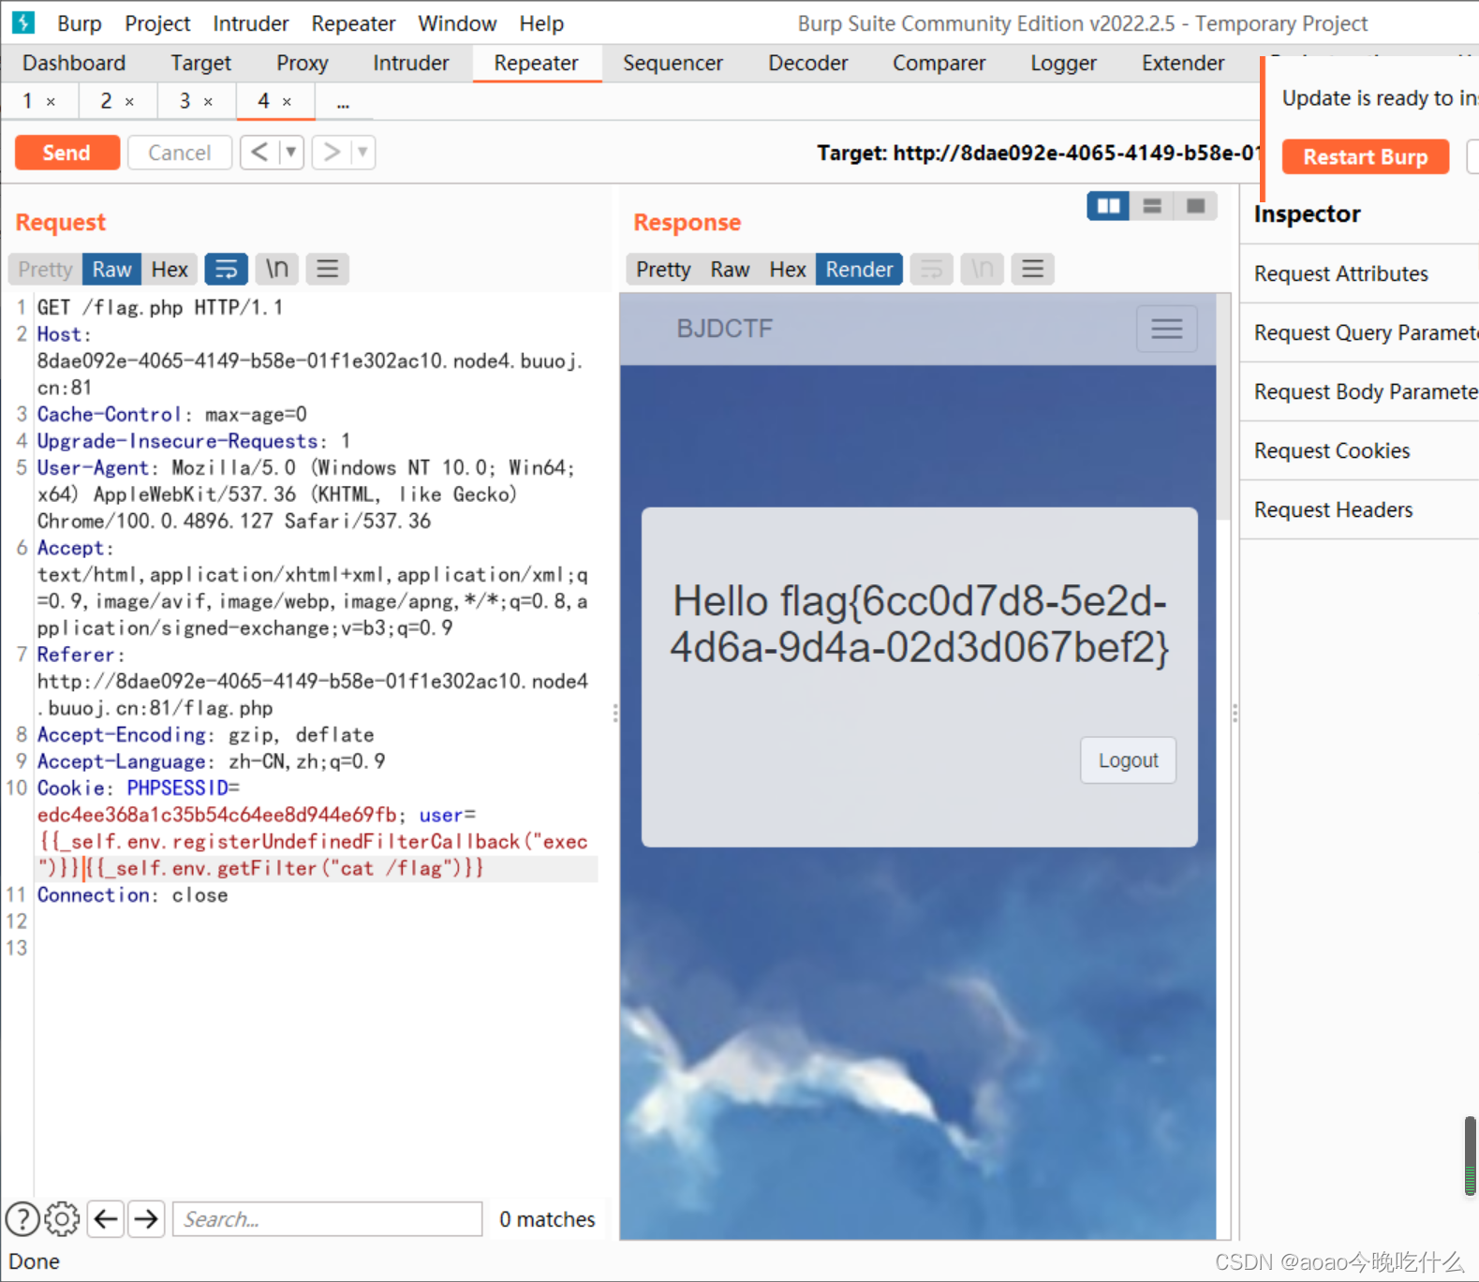Go to next search match arrow
The image size is (1479, 1282).
point(147,1219)
